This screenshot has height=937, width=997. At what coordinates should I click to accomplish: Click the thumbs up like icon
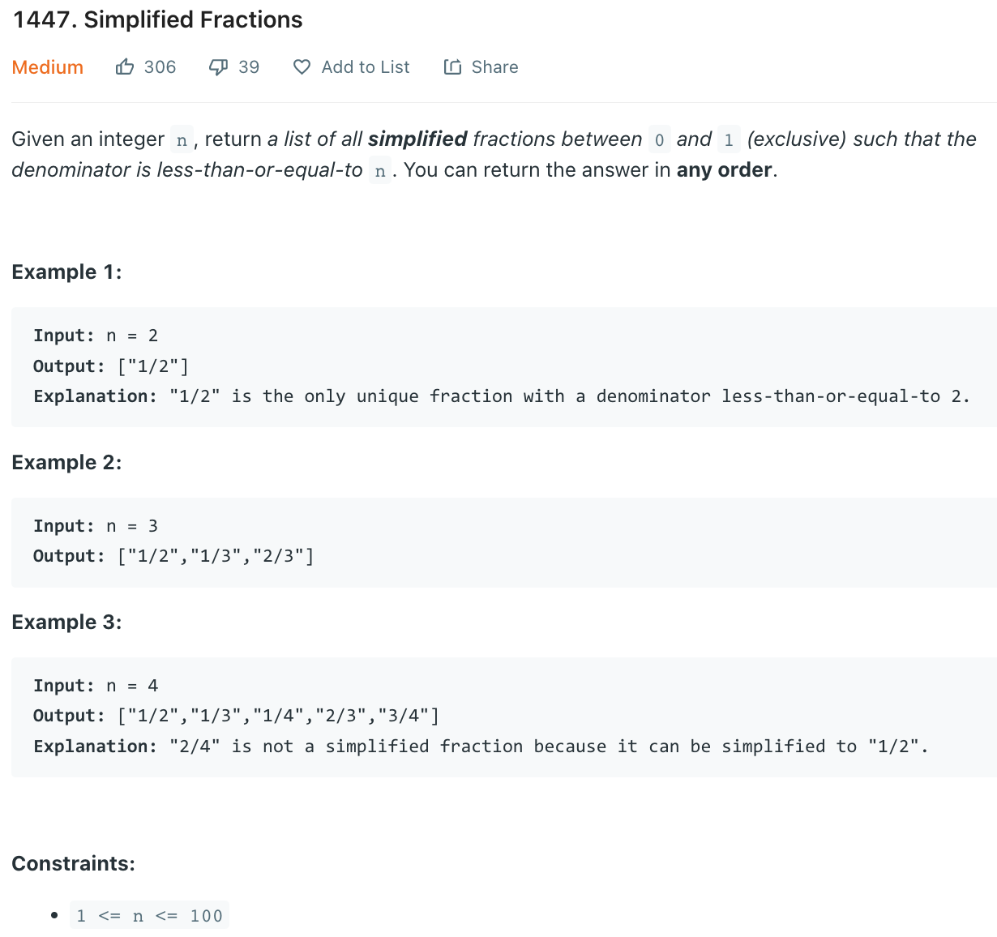pos(125,67)
